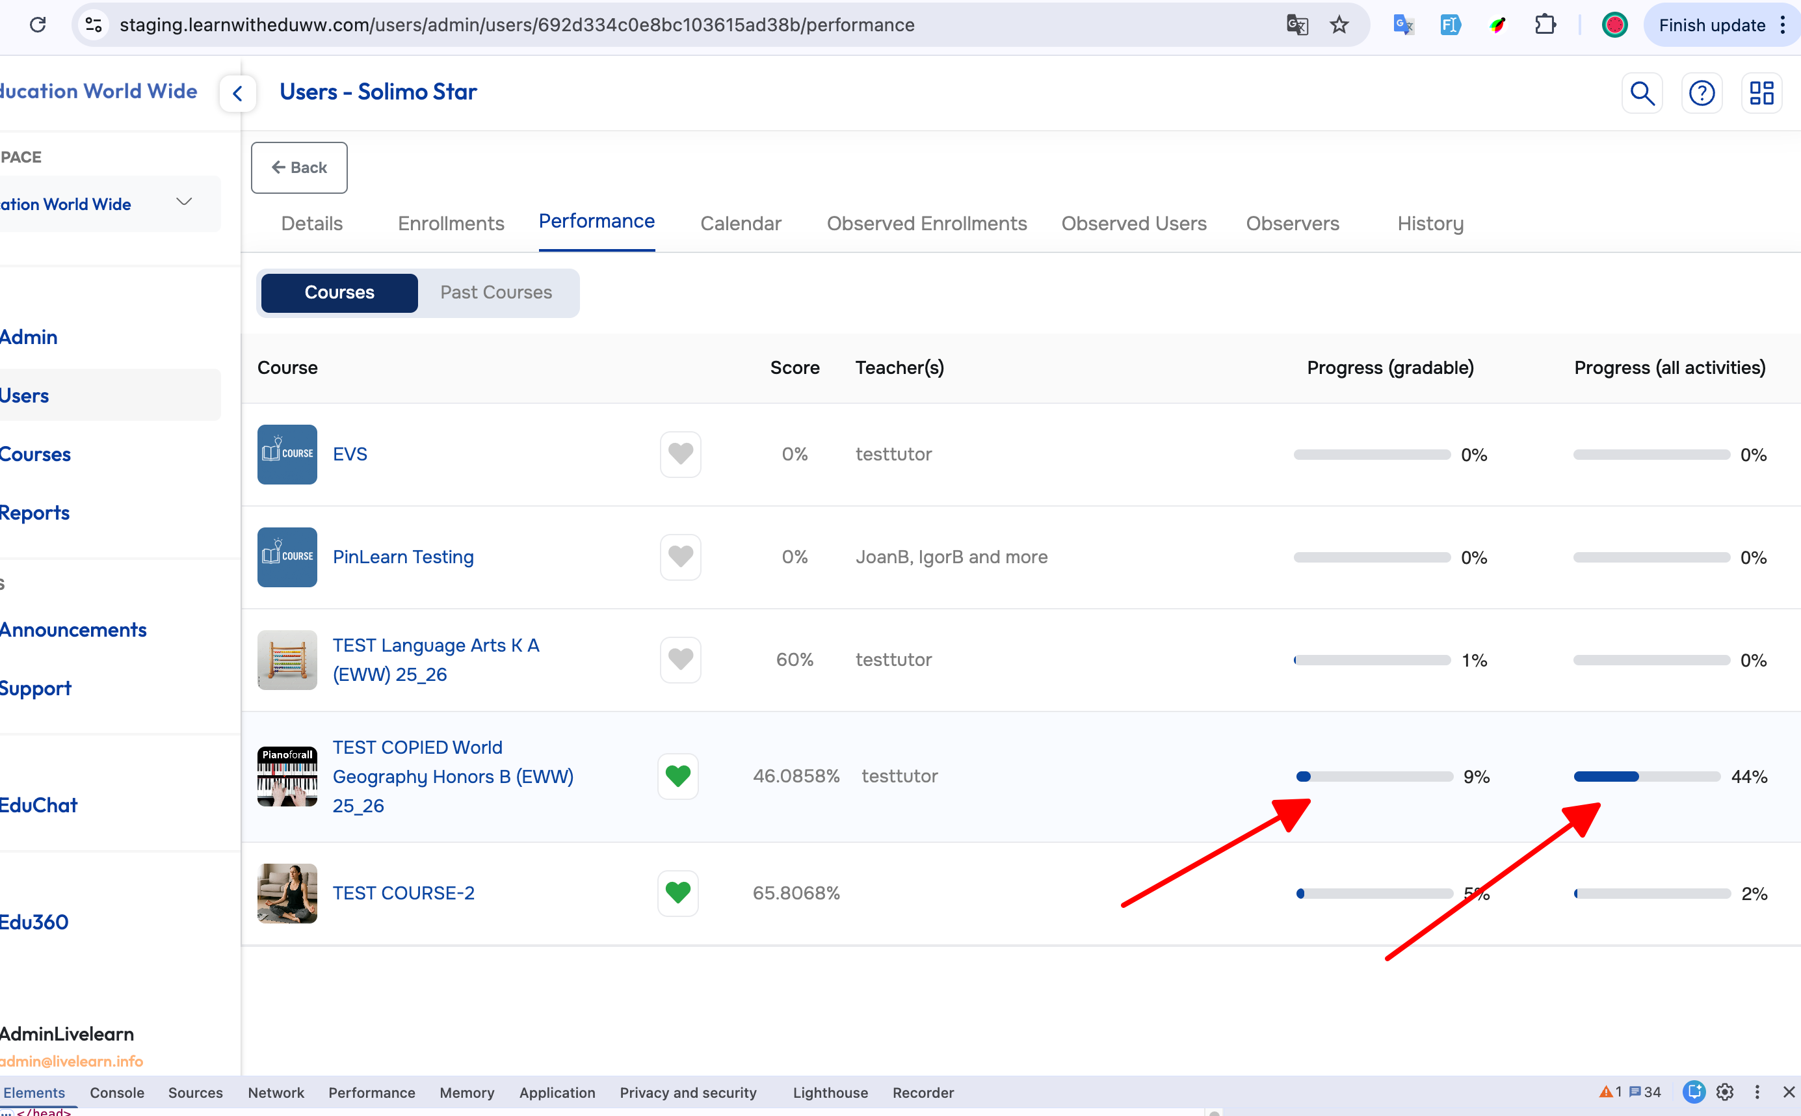The image size is (1801, 1116).
Task: Click 44% all-activities progress bar
Action: 1646,777
